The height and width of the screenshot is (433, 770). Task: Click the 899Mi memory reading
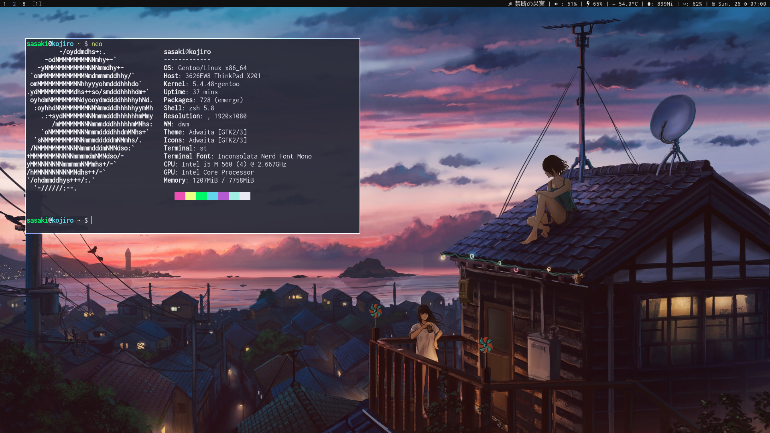665,4
